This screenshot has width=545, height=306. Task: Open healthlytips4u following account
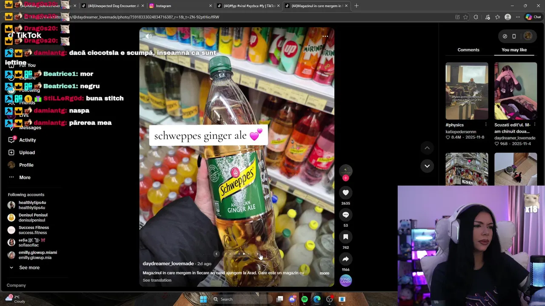(x=32, y=205)
